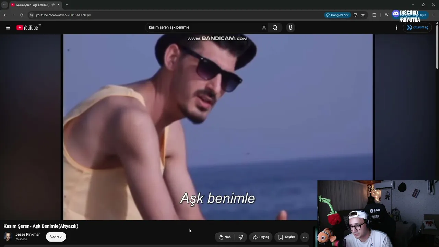Screen dimensions: 439x247
Task: Open more actions under the video
Action: click(x=305, y=237)
